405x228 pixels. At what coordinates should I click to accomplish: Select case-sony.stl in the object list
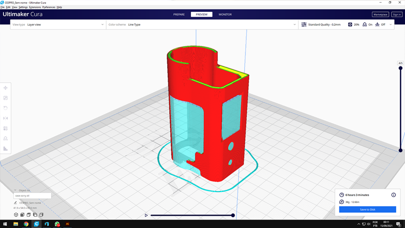pyautogui.click(x=32, y=196)
